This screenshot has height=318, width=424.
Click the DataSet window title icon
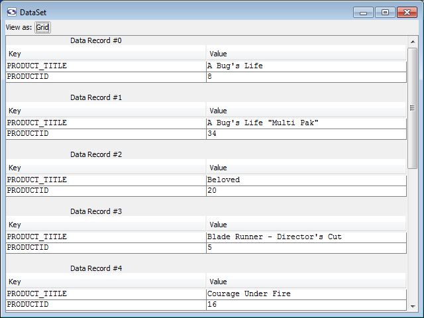point(12,12)
